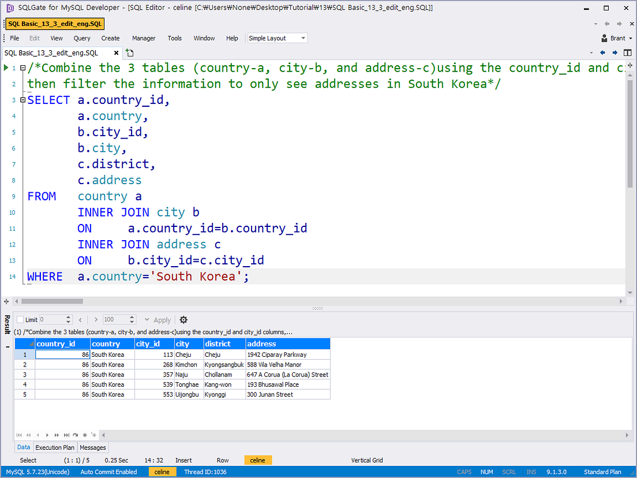Enable the Limit checkbox in the result toolbar

point(21,319)
